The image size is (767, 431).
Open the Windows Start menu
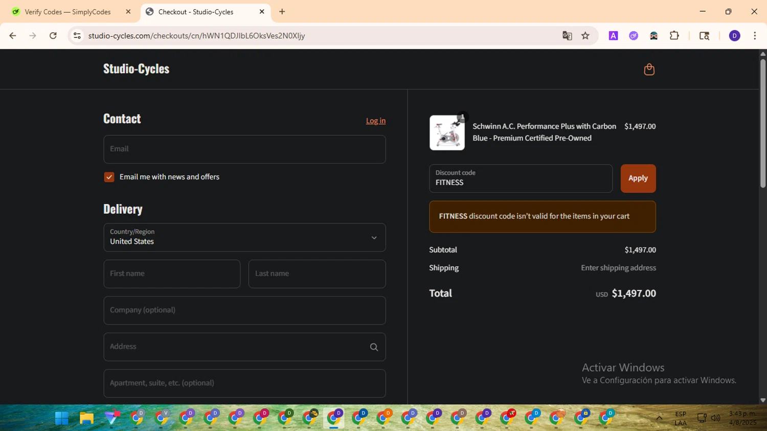[62, 418]
